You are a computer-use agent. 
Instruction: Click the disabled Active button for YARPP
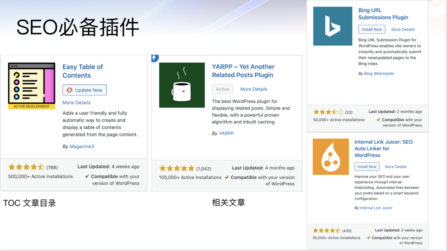click(x=223, y=89)
